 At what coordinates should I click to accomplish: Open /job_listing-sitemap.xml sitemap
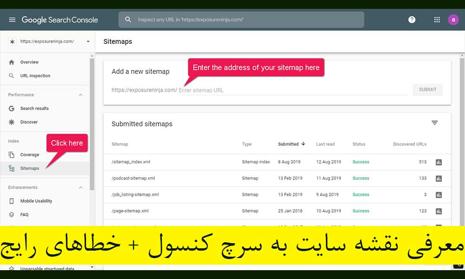(x=135, y=194)
